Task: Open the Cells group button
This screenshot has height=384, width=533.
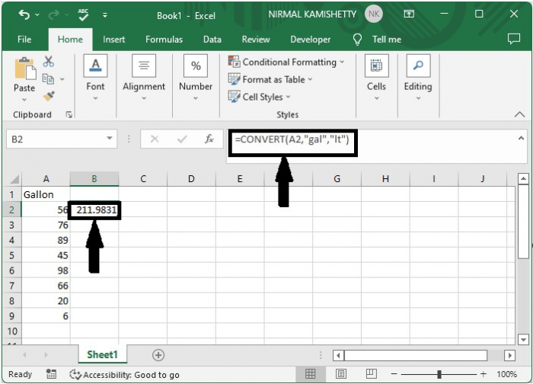Action: (376, 78)
